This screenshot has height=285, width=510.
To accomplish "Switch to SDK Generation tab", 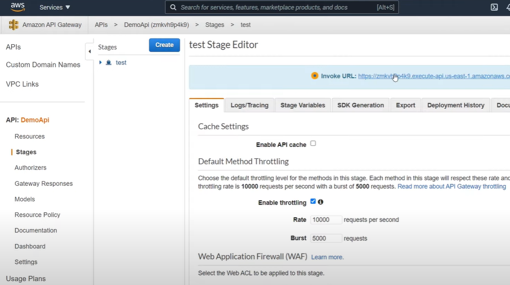I will (361, 105).
